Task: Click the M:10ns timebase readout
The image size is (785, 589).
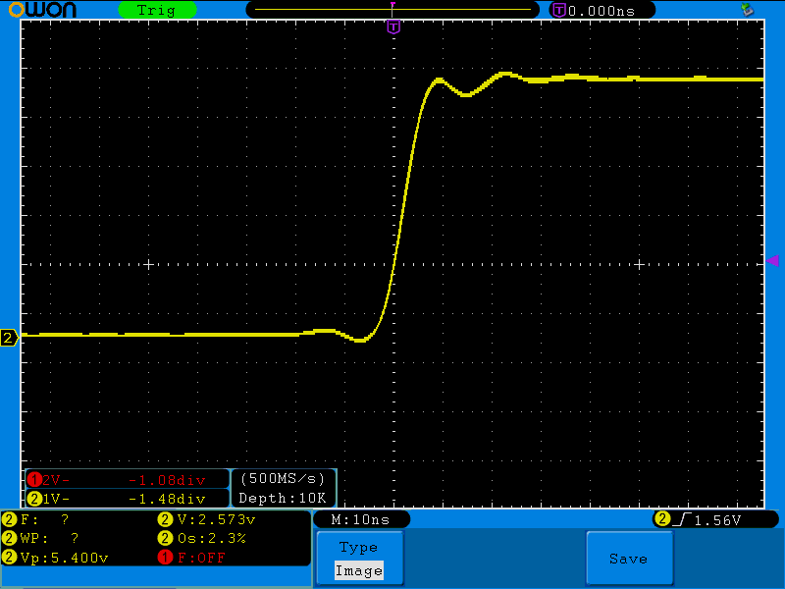Action: (360, 519)
